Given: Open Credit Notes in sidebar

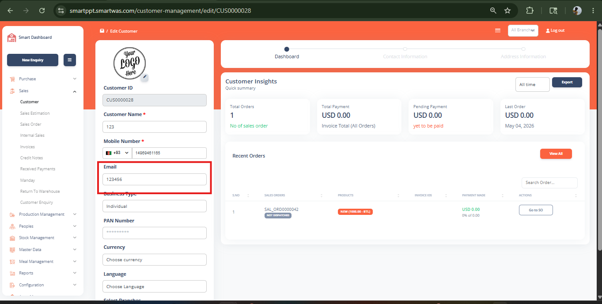Looking at the screenshot, I should point(31,158).
